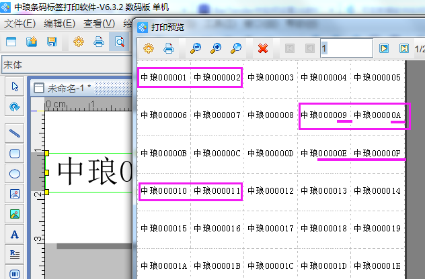Click the new document icon in the main toolbar
The width and height of the screenshot is (425, 279).
[x=11, y=42]
